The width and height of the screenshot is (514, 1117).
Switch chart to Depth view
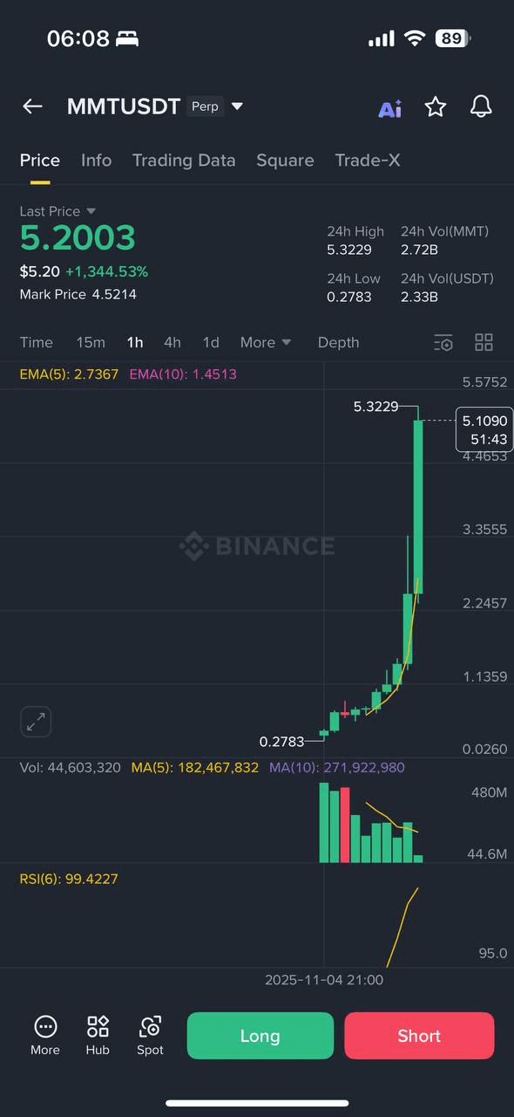pyautogui.click(x=338, y=343)
